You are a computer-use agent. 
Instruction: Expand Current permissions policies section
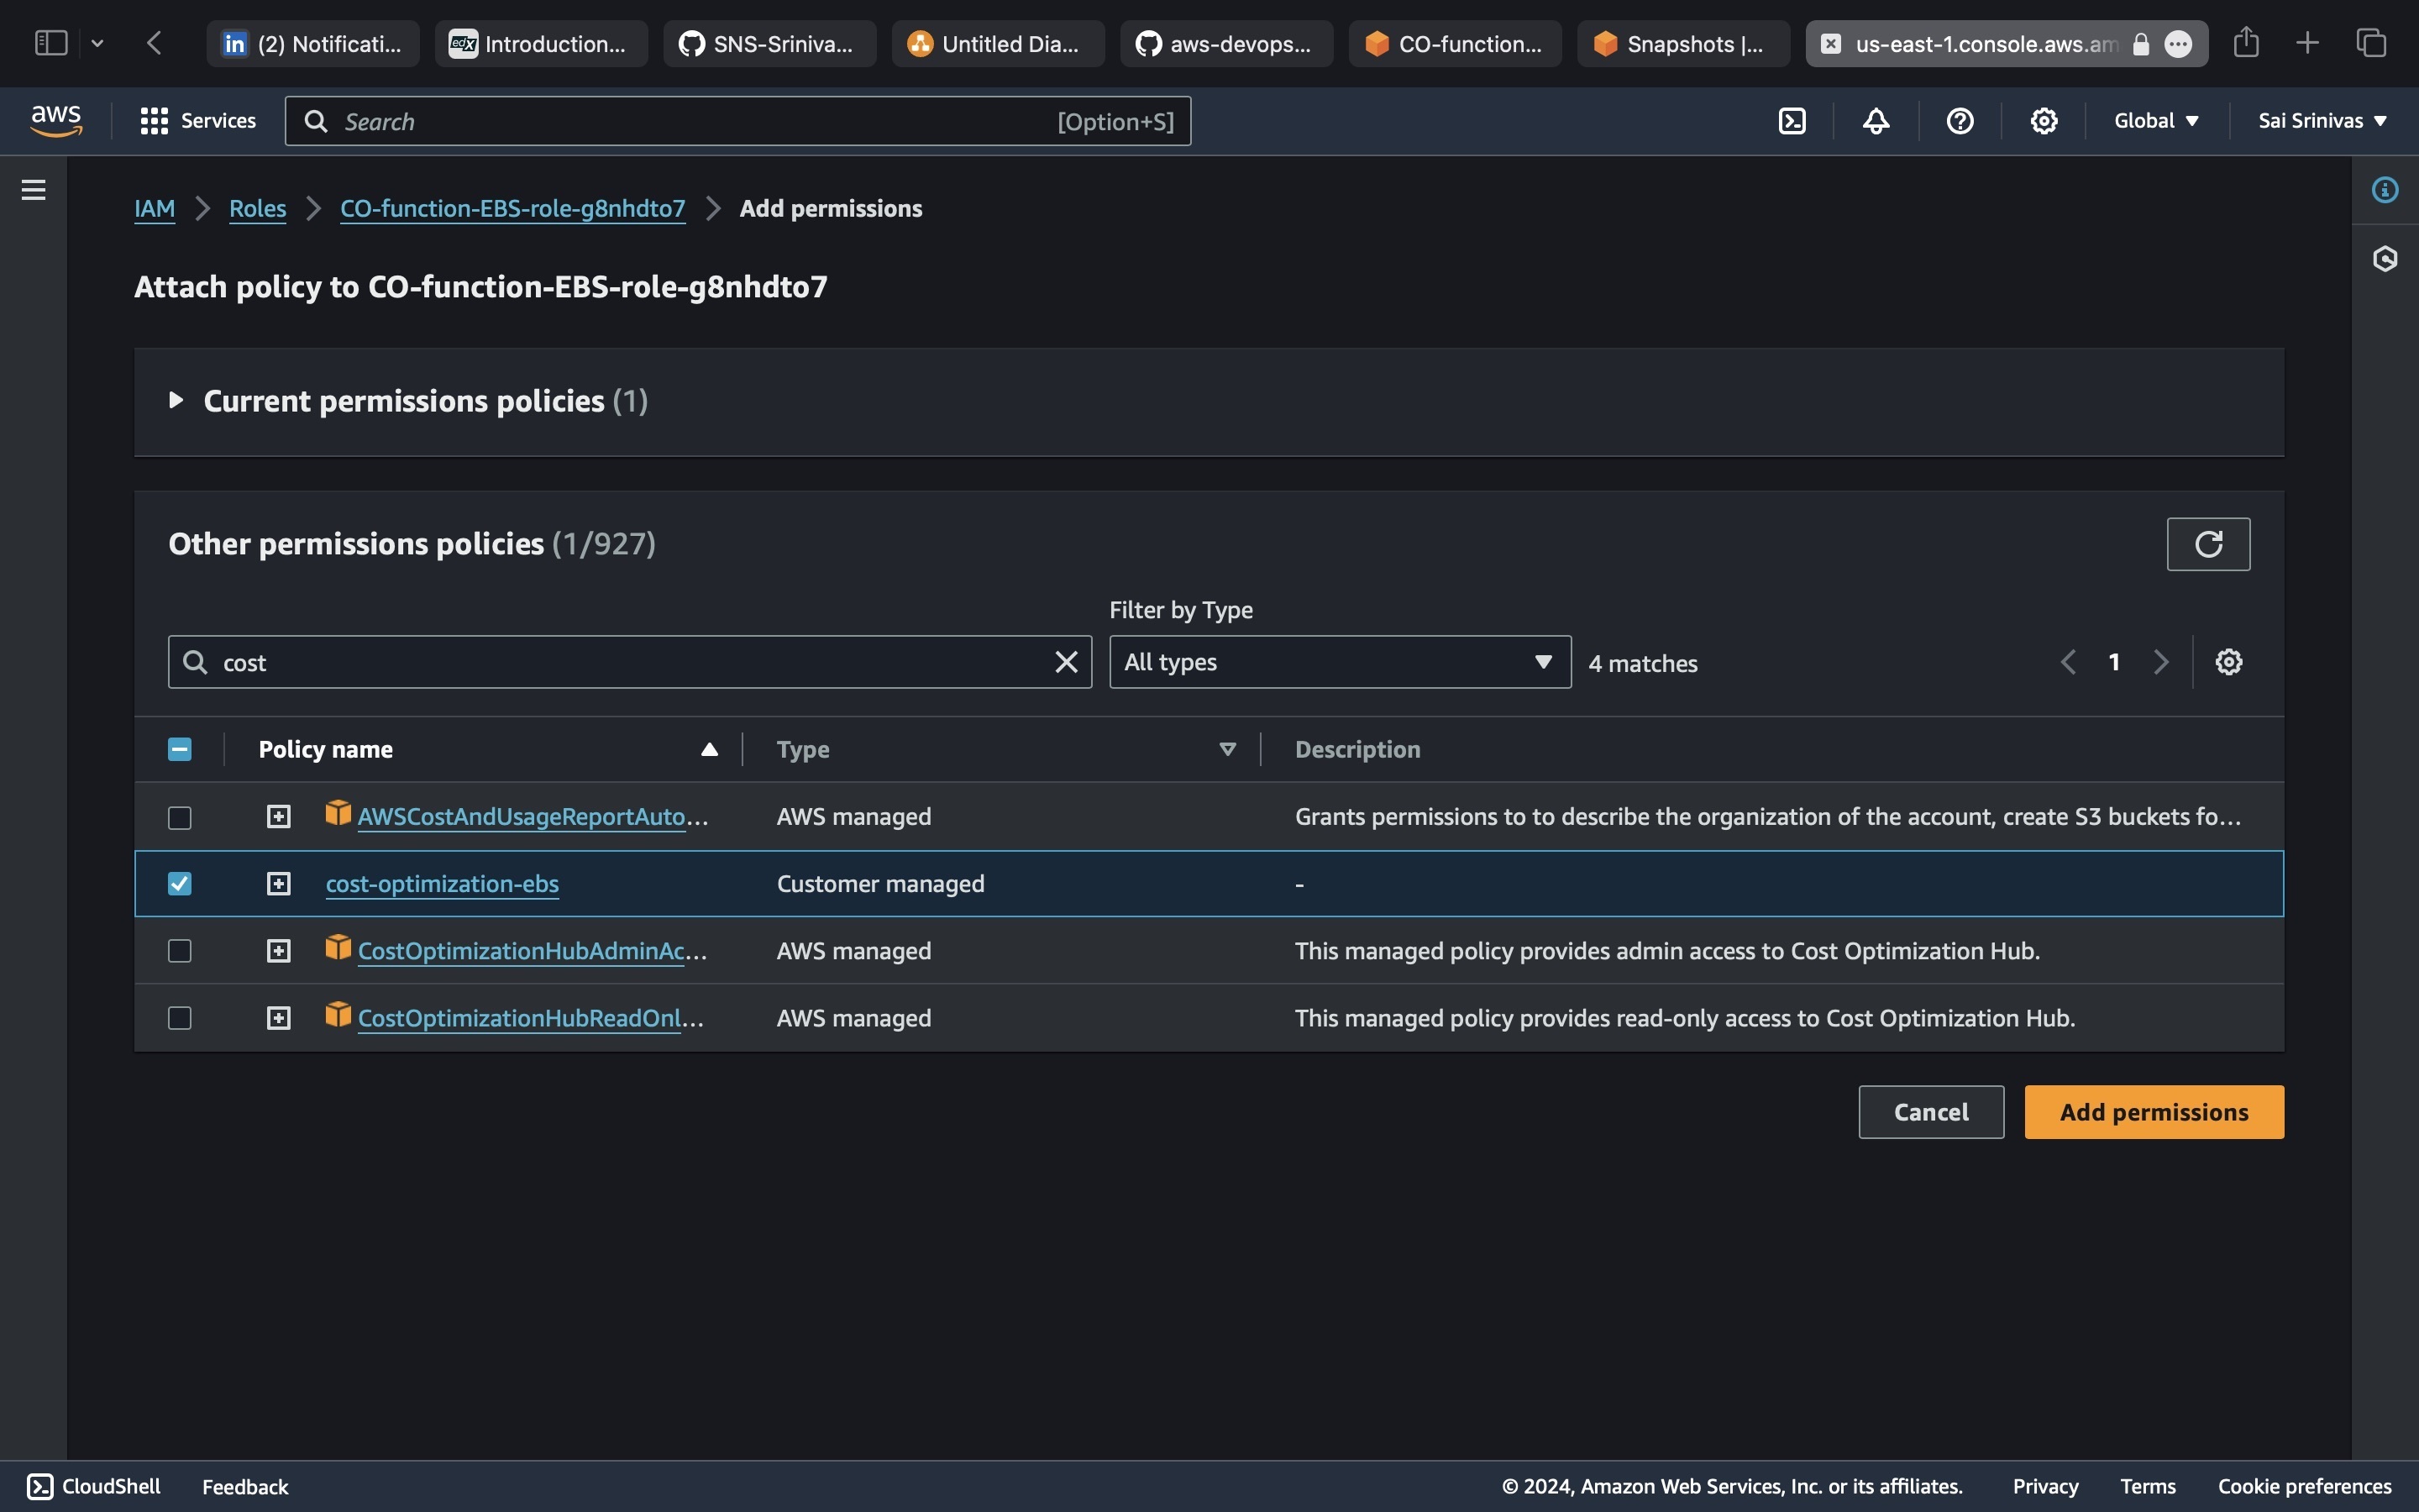pos(177,400)
